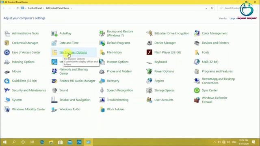Open Phone and Modem link
The width and height of the screenshot is (260, 146).
(119, 71)
